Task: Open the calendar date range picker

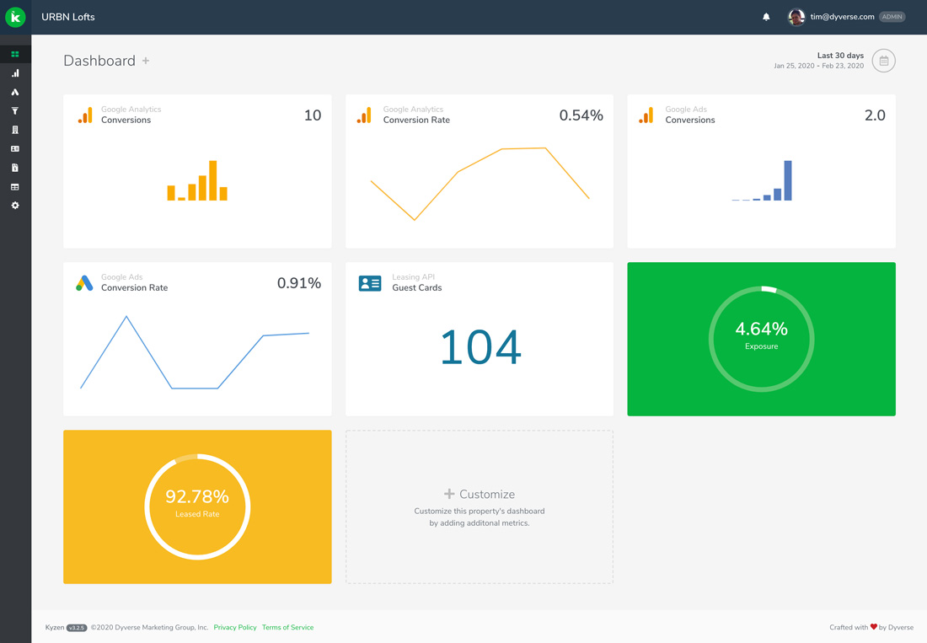Action: 883,61
